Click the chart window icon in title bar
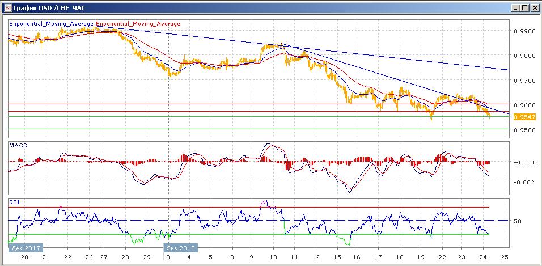542x266 pixels. coord(7,7)
